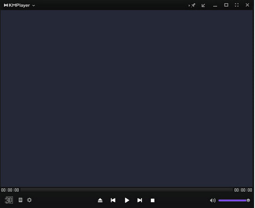Skip to the previous track

[113, 200]
